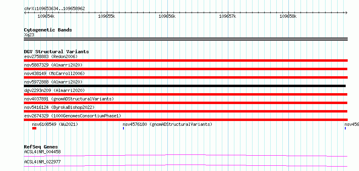Click the red bar under nsv5887329
This screenshot has height=171, width=359.
point(186,69)
